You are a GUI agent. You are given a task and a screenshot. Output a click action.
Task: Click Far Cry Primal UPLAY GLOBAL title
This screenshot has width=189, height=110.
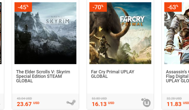coord(113,74)
